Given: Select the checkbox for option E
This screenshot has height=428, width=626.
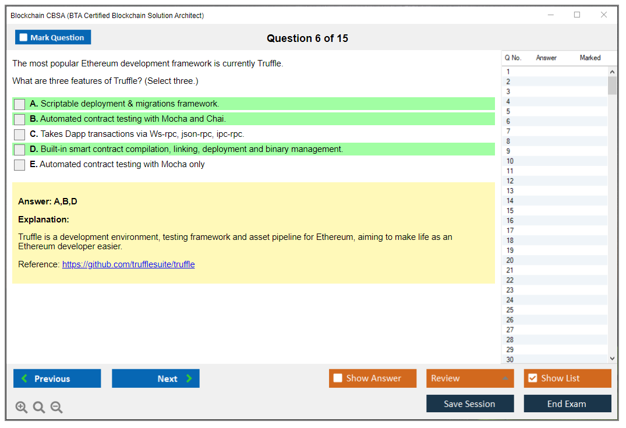Looking at the screenshot, I should [x=20, y=165].
